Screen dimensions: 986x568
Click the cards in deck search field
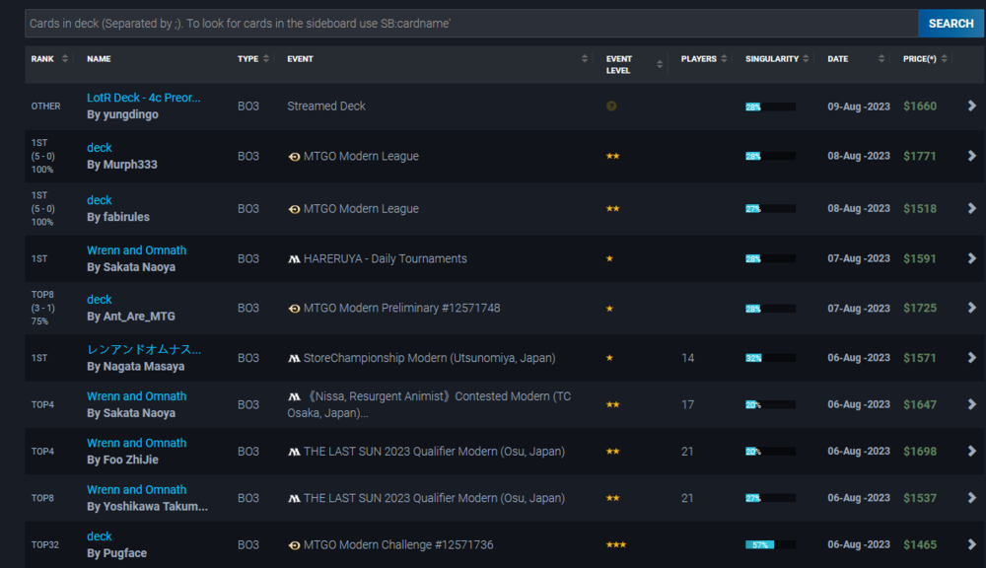pos(471,24)
